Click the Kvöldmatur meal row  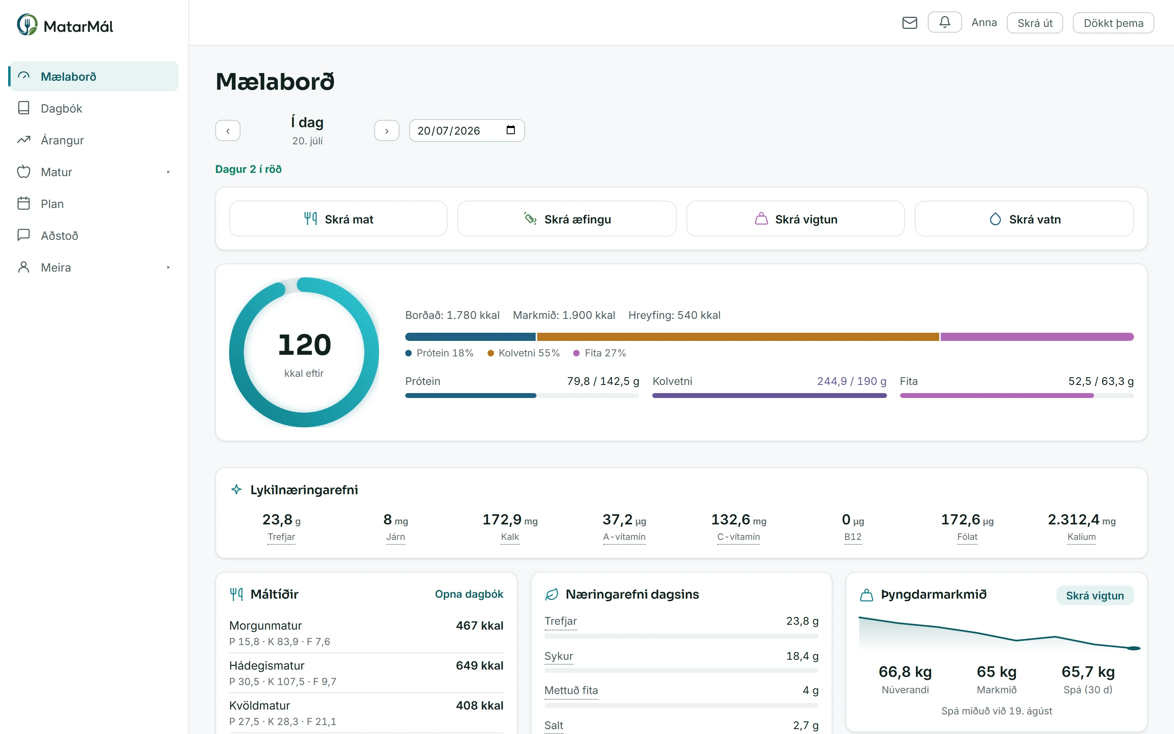[x=366, y=713]
